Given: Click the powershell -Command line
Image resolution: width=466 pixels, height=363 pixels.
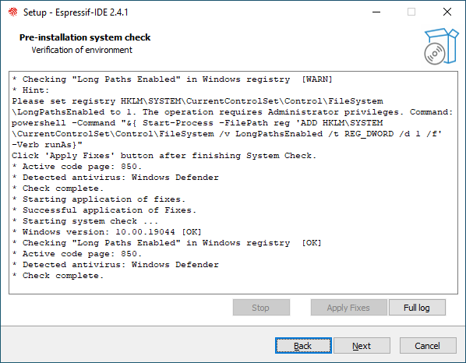Looking at the screenshot, I should [x=197, y=123].
